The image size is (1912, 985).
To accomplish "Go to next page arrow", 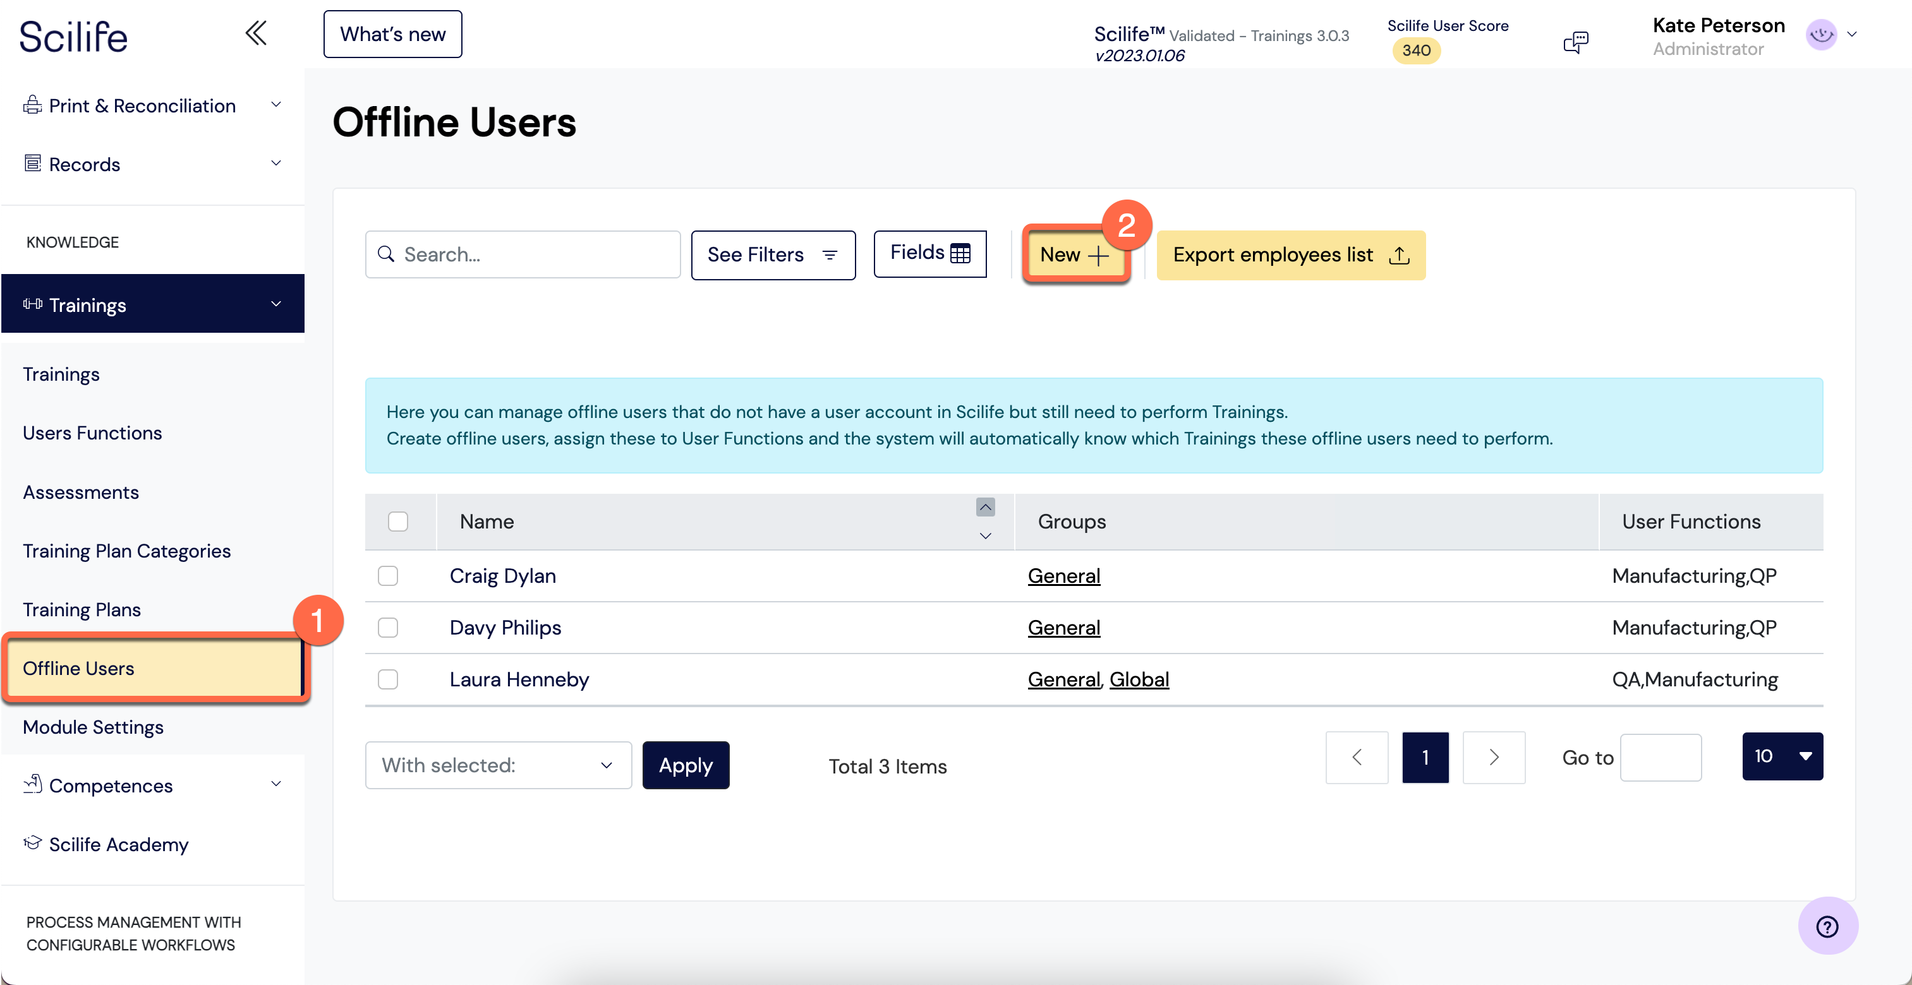I will (1493, 756).
